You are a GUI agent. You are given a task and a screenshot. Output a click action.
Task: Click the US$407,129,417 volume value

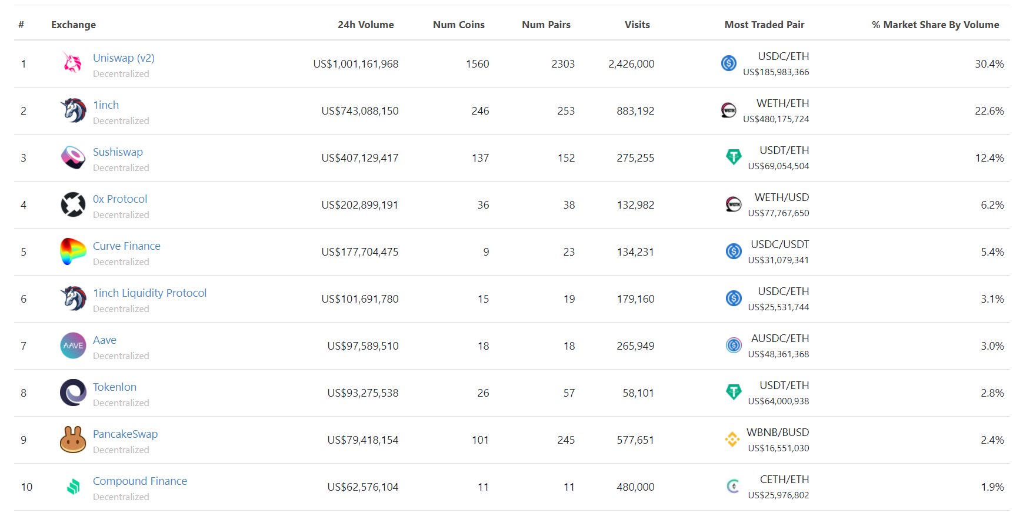360,157
